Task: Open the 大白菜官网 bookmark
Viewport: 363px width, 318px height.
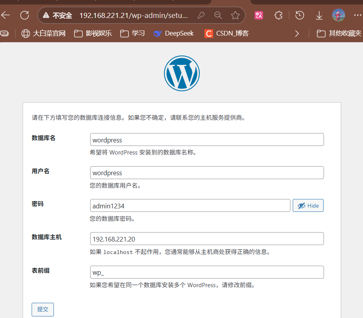Action: (43, 33)
